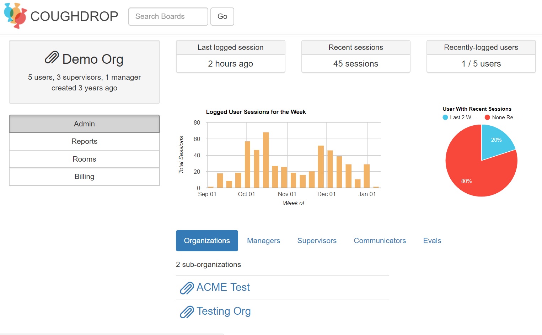The height and width of the screenshot is (335, 542).
Task: Click the '2 sub-organizations' label
Action: point(208,265)
